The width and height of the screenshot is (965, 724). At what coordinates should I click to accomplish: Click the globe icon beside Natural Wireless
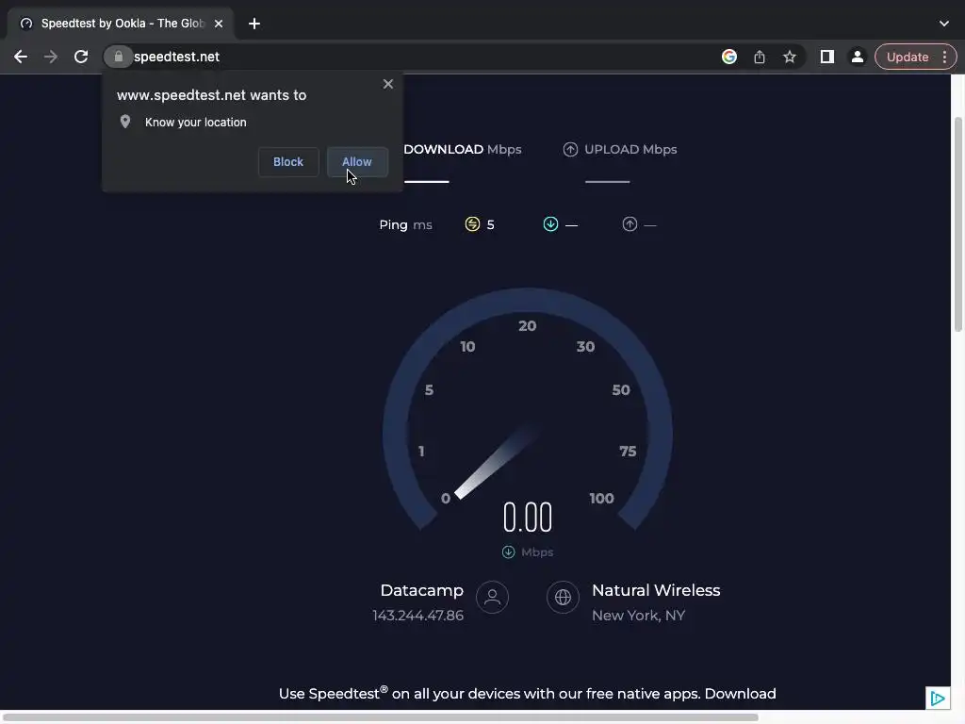click(563, 597)
